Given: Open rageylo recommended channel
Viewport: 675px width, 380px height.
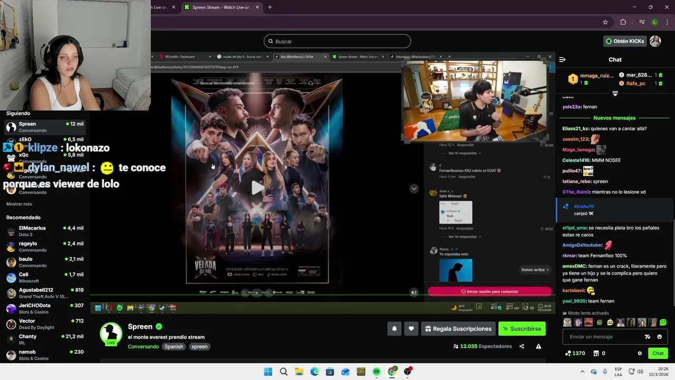Looking at the screenshot, I should coord(45,246).
